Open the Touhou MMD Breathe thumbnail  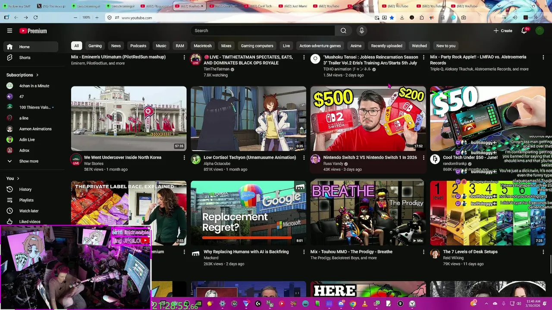coord(368,213)
